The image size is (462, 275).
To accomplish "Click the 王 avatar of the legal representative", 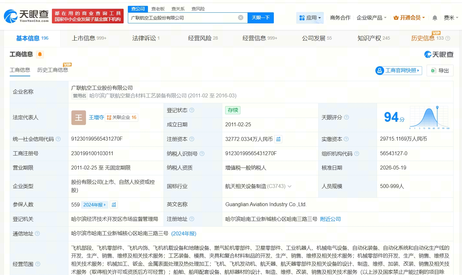I will (79, 118).
